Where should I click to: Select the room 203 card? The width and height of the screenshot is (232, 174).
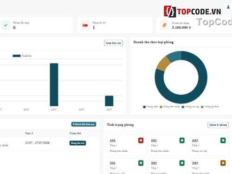(209, 166)
